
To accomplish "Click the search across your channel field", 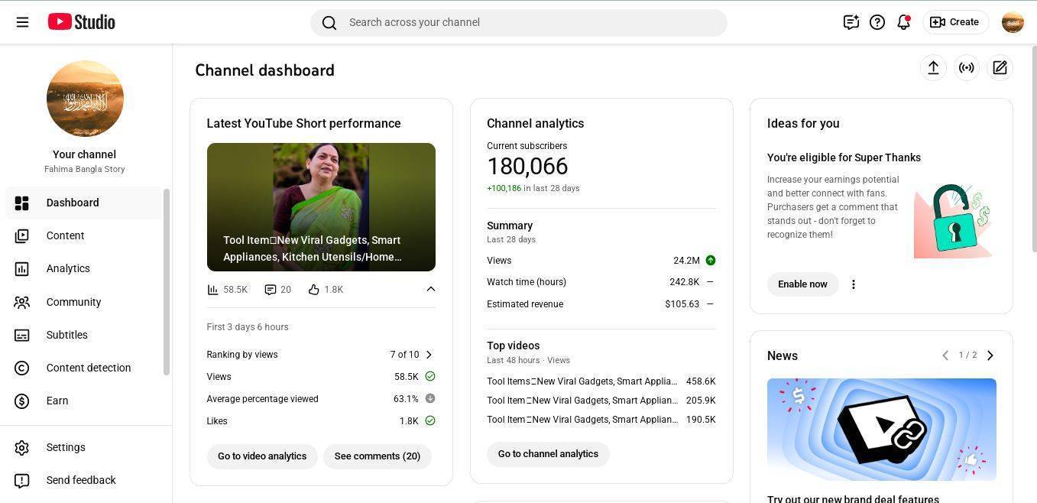I will coord(527,22).
